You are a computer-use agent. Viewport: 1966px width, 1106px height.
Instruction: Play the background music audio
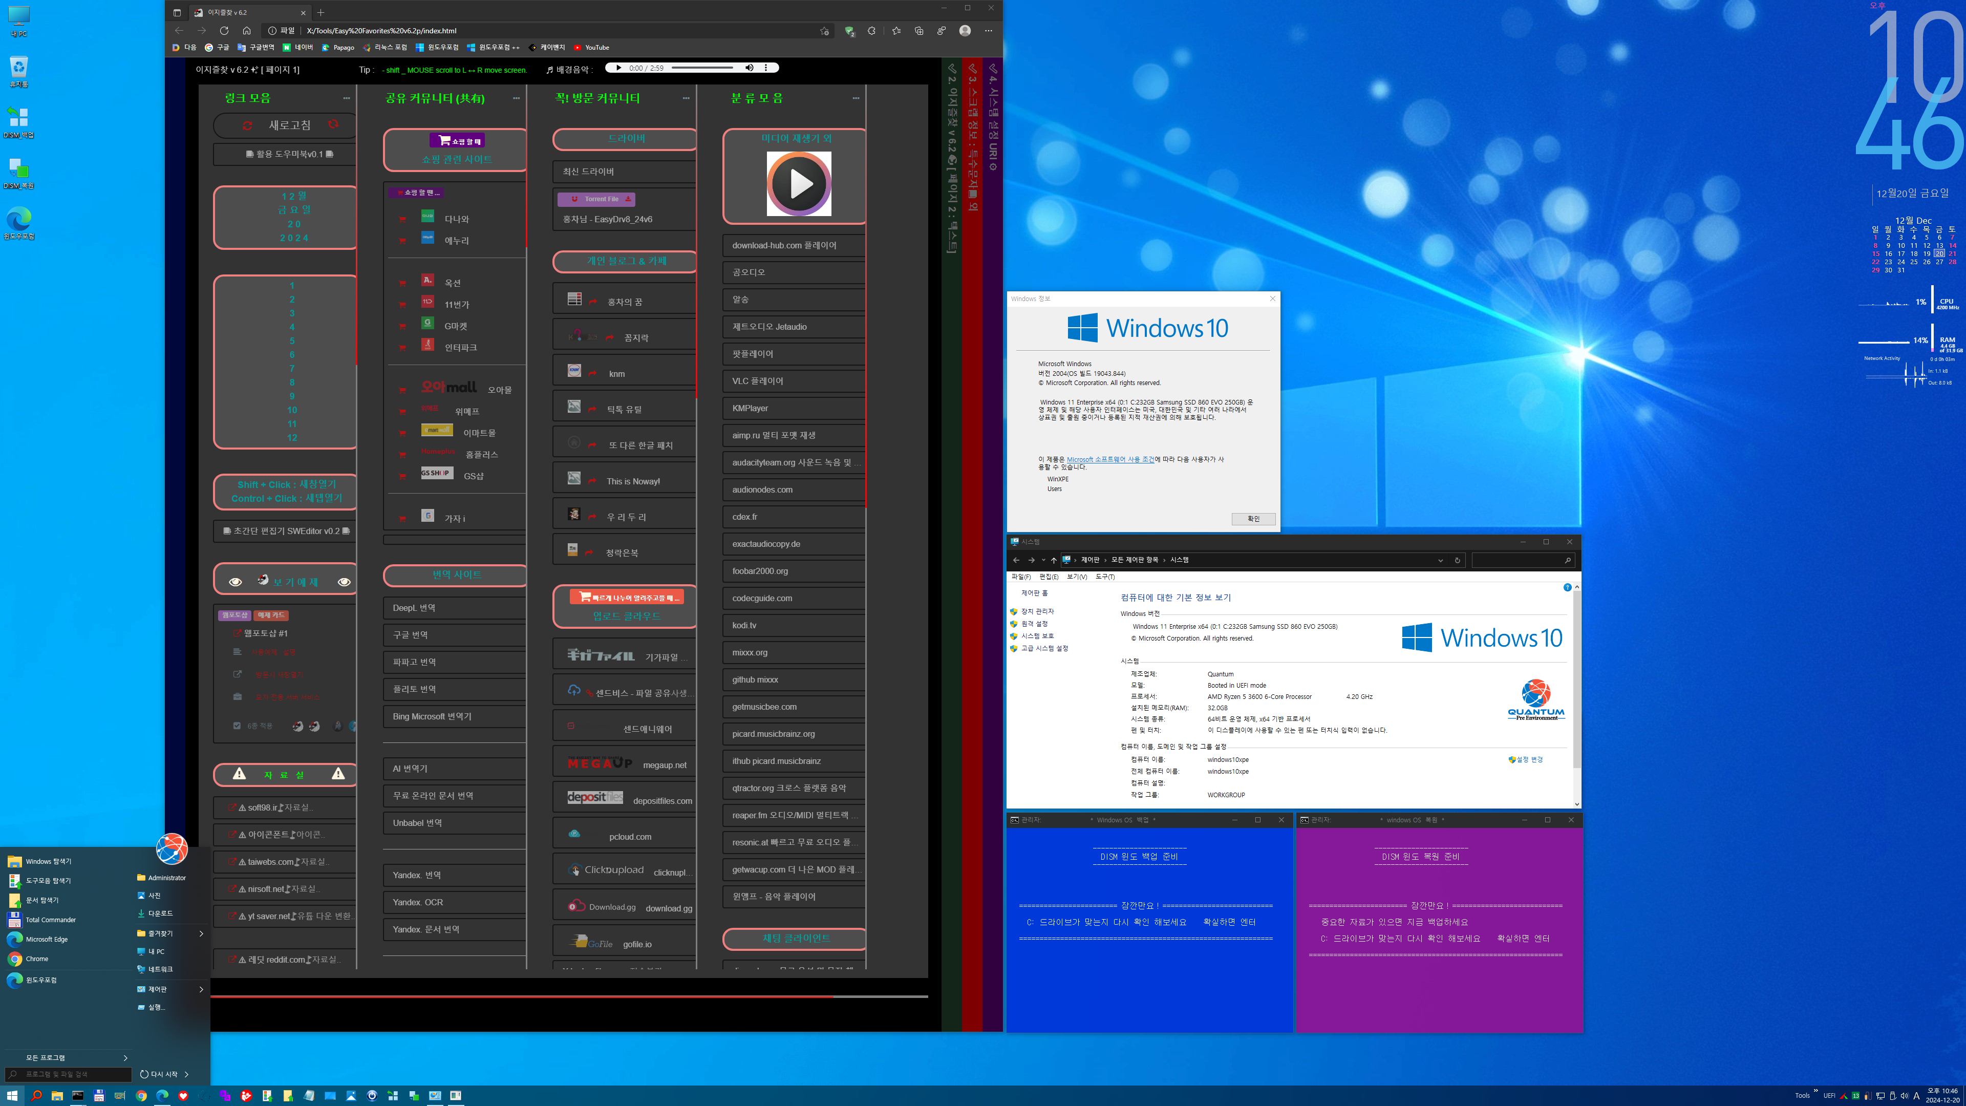point(618,68)
